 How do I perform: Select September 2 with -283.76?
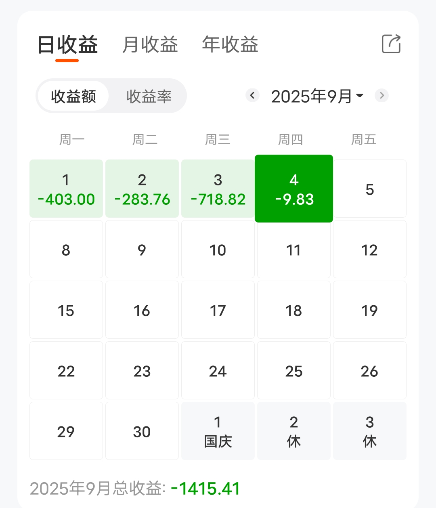pyautogui.click(x=142, y=189)
